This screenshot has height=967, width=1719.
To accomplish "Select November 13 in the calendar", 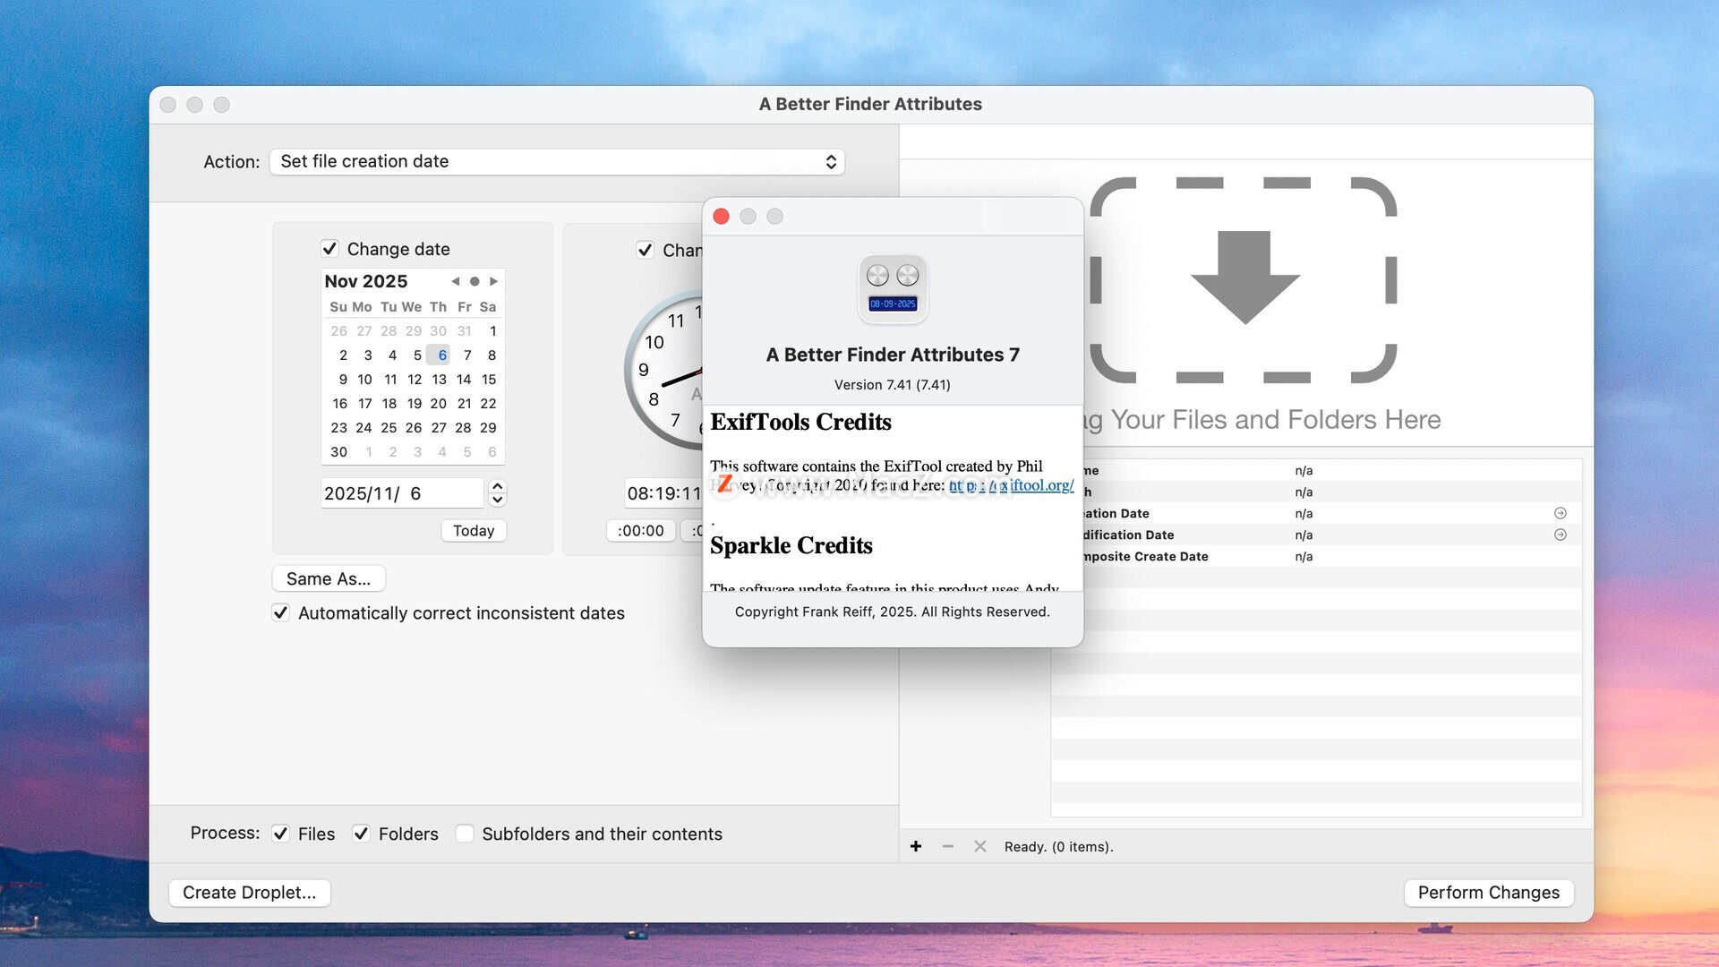I will coord(439,380).
